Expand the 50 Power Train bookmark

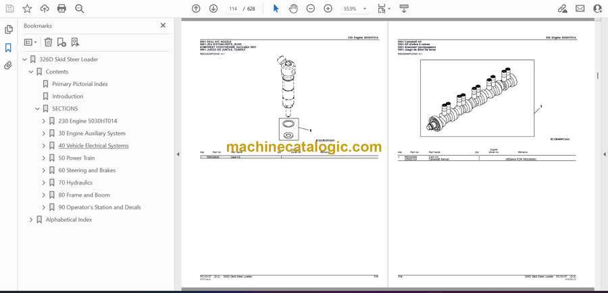click(x=44, y=158)
